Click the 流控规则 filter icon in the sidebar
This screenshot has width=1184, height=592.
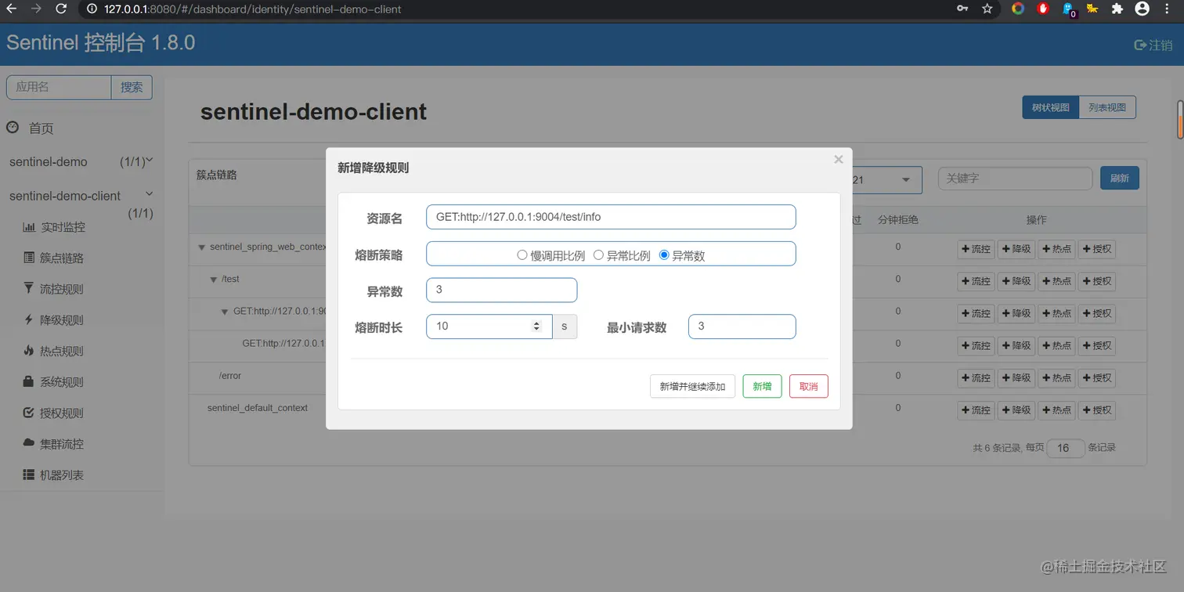[x=29, y=289]
